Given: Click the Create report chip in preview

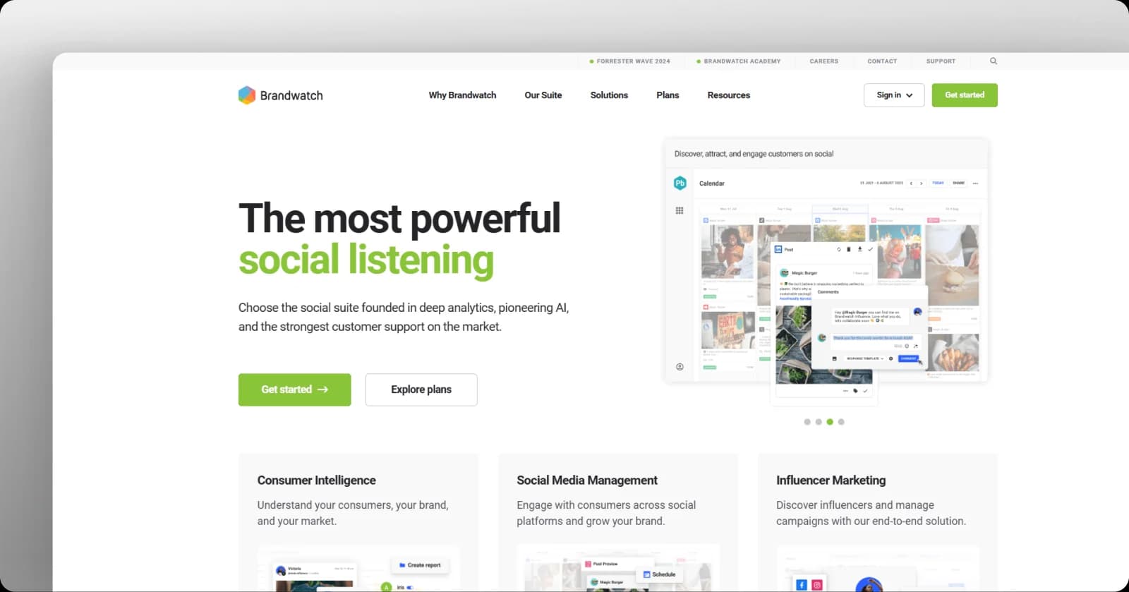Looking at the screenshot, I should coord(420,565).
